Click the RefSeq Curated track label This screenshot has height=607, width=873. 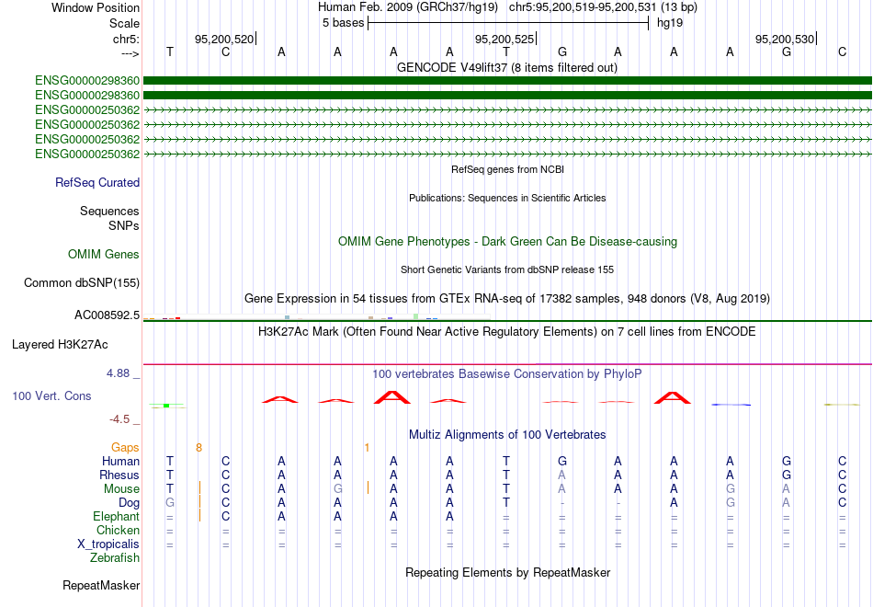click(x=97, y=182)
